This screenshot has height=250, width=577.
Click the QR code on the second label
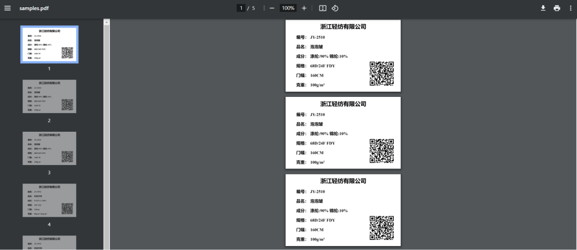(381, 151)
